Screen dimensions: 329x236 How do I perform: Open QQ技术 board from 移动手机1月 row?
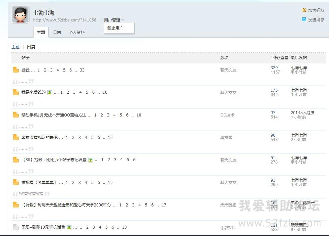[x=227, y=115]
